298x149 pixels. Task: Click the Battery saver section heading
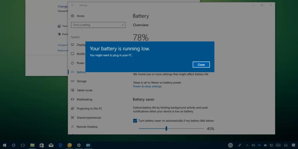pos(143,100)
